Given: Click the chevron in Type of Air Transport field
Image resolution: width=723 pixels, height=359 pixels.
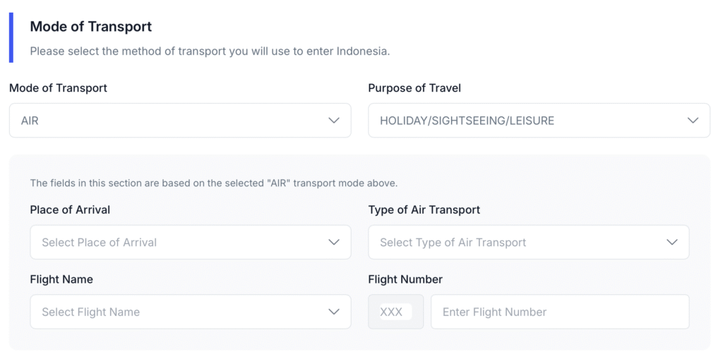Looking at the screenshot, I should (672, 242).
